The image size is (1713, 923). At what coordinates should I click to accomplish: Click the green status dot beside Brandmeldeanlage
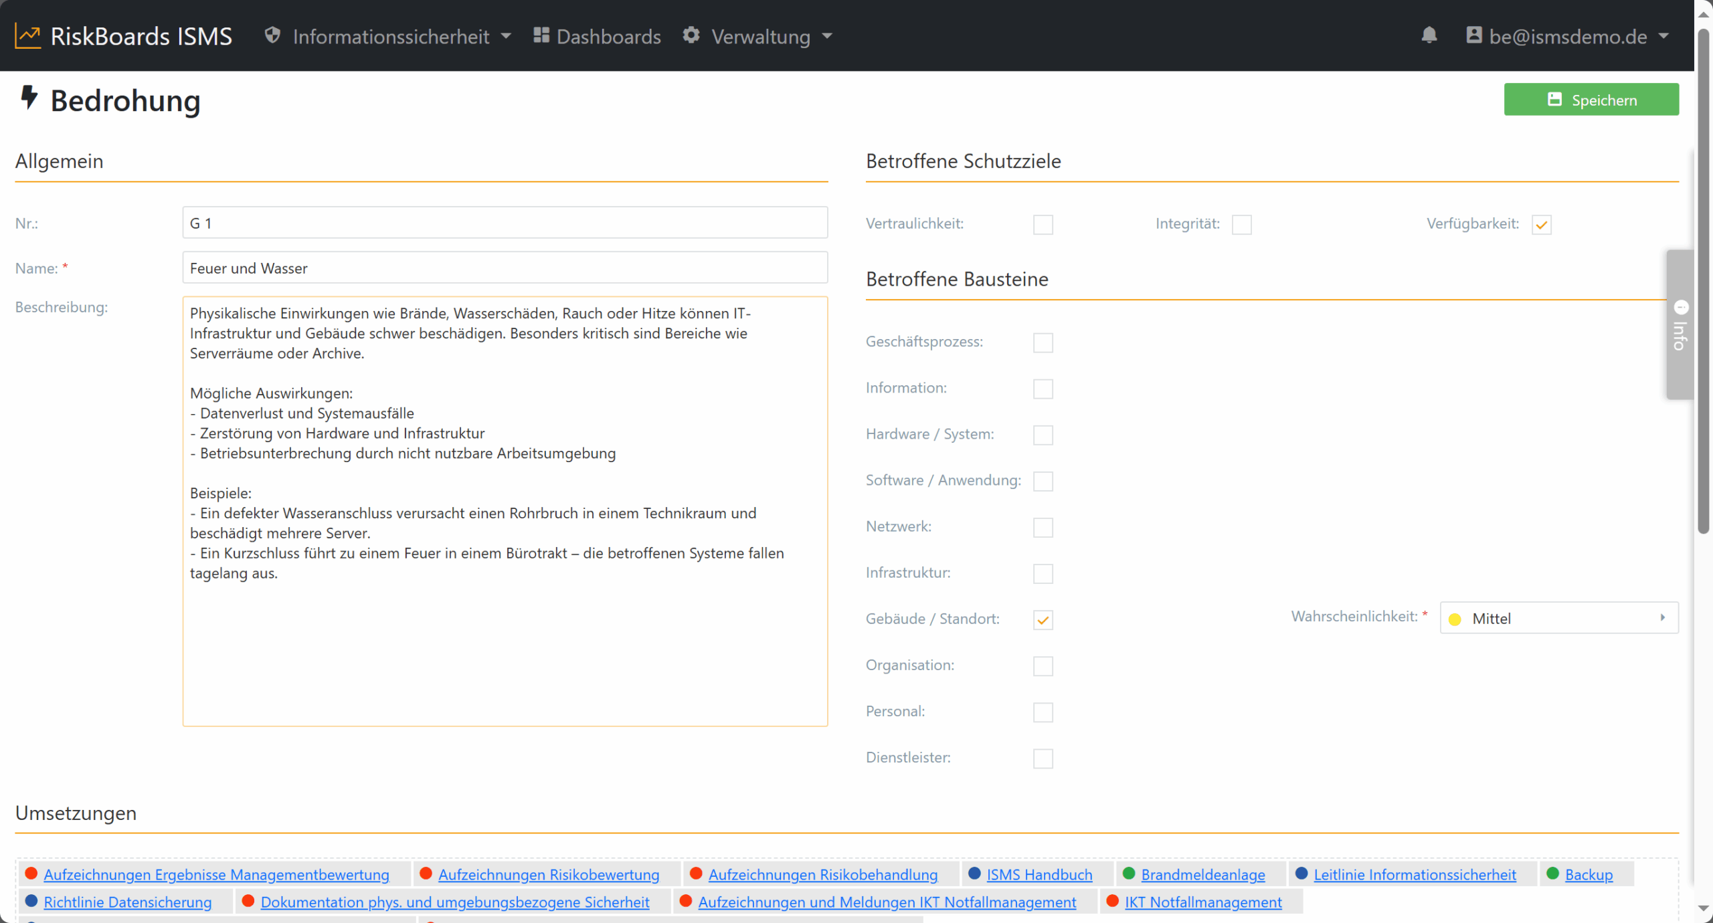(x=1129, y=874)
